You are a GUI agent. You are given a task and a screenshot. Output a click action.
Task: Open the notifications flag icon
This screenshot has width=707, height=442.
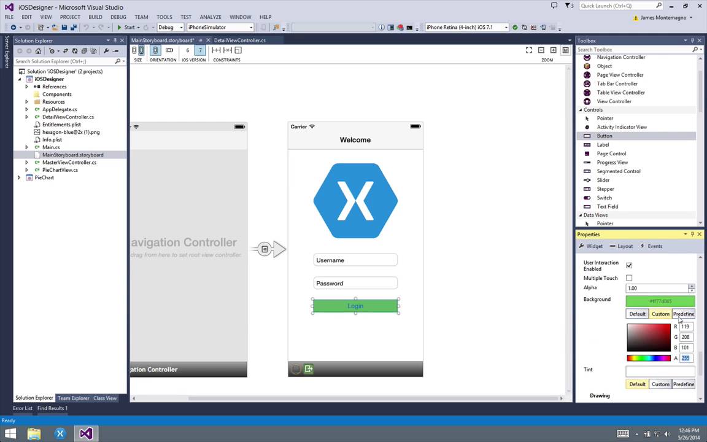point(568,6)
